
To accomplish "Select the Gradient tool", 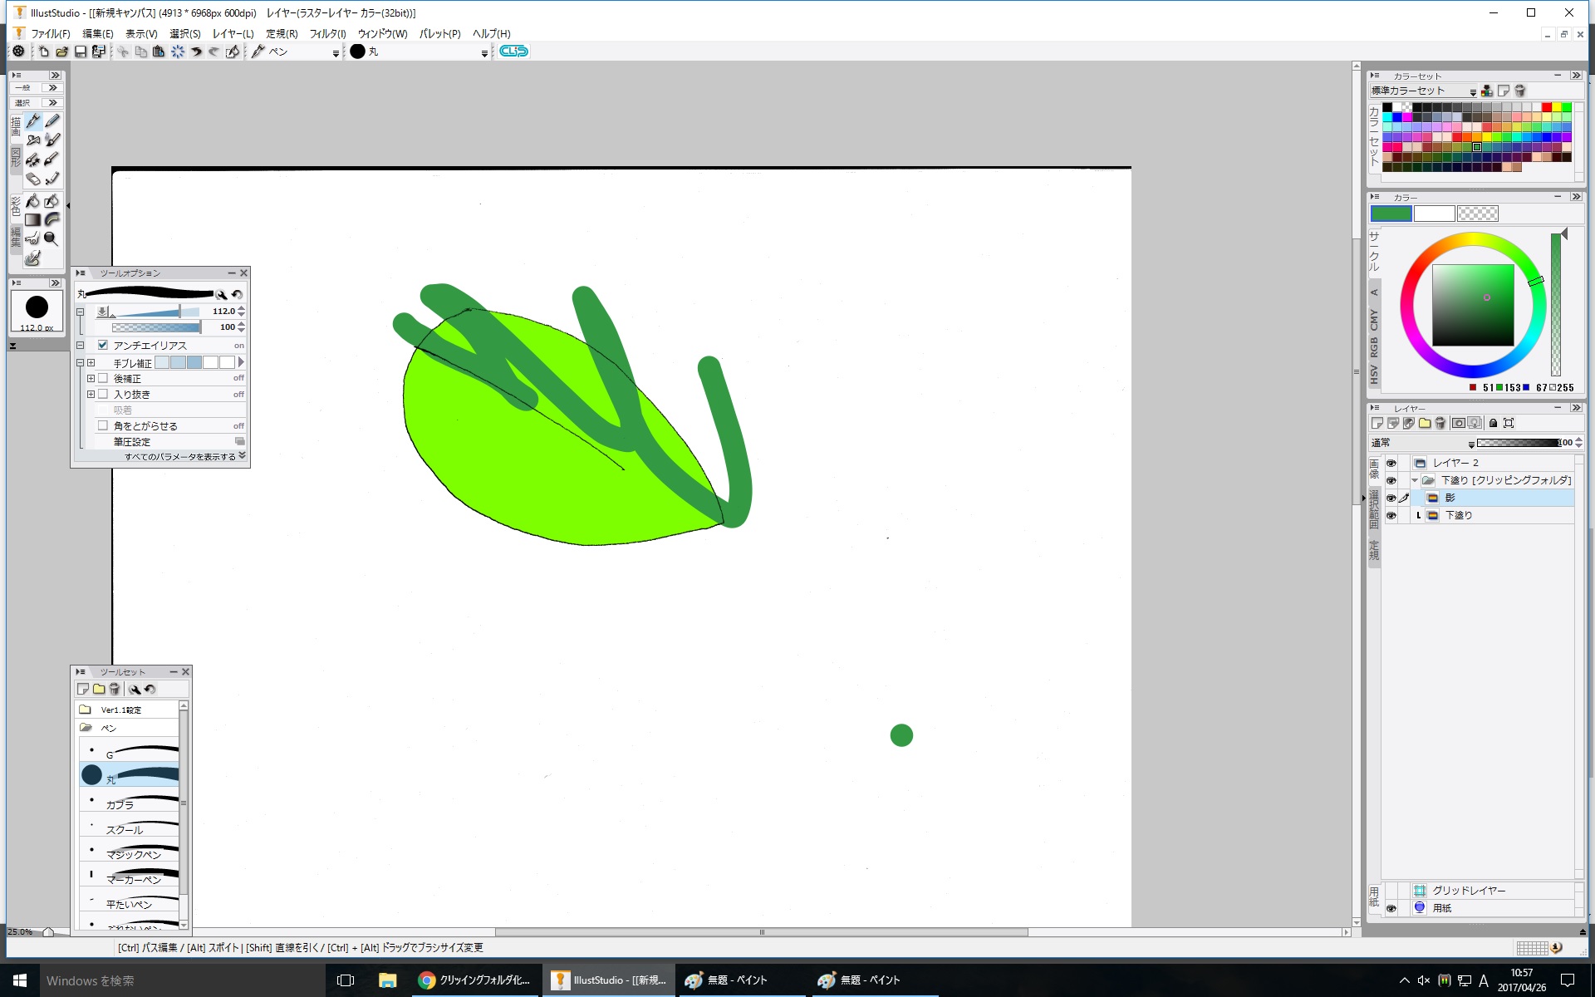I will coord(32,220).
